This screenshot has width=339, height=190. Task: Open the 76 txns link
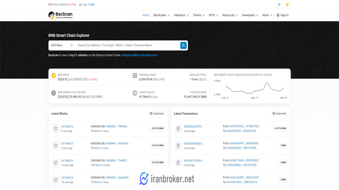[x=95, y=131]
